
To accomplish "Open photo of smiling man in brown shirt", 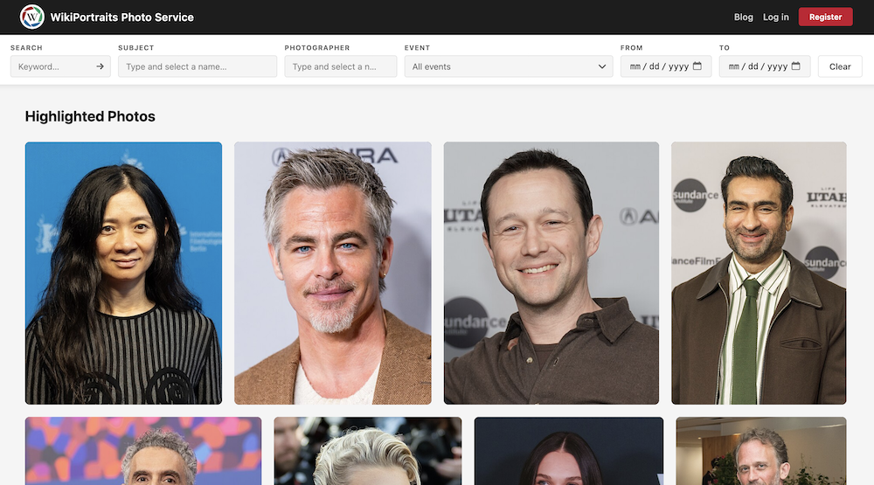I will click(x=551, y=274).
